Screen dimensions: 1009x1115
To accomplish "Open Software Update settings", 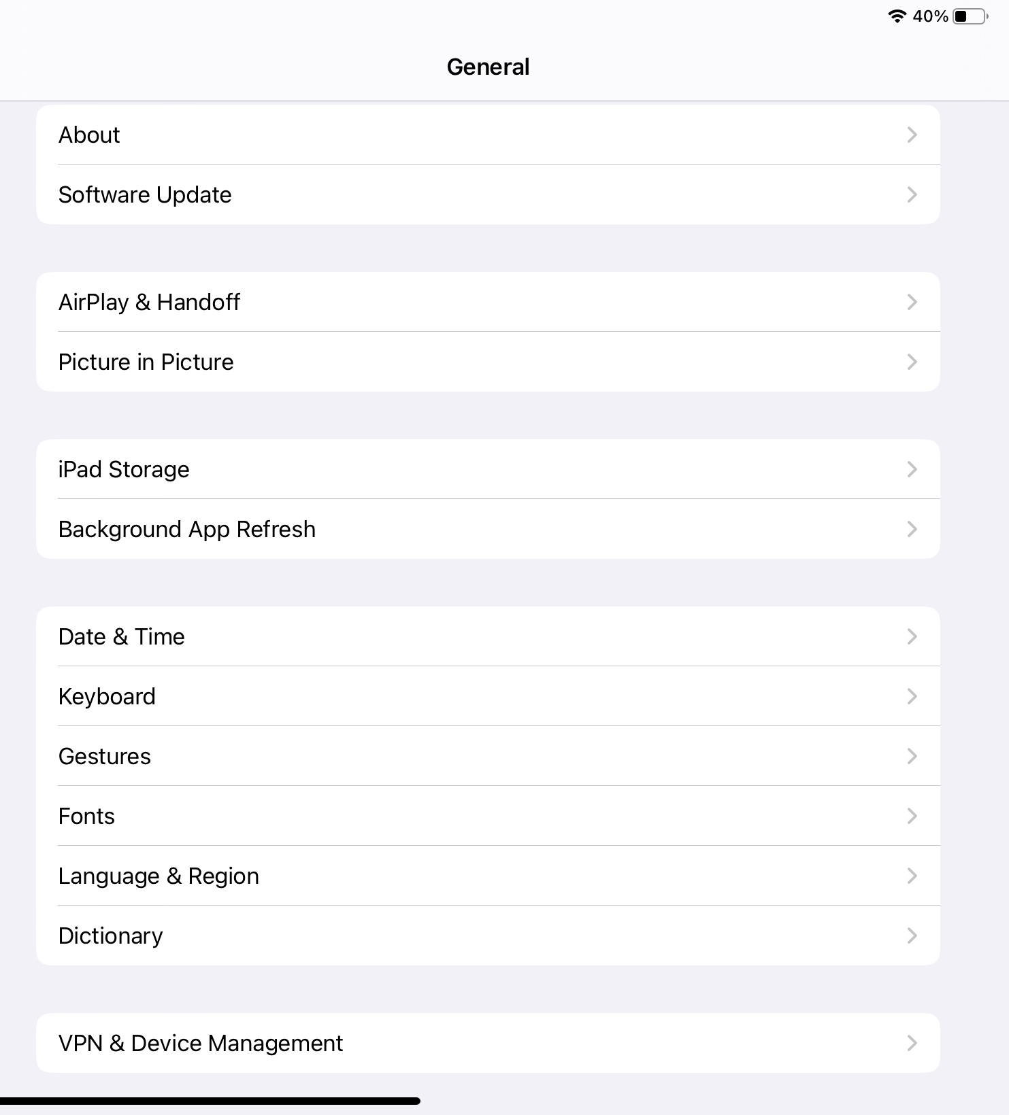I will (488, 194).
